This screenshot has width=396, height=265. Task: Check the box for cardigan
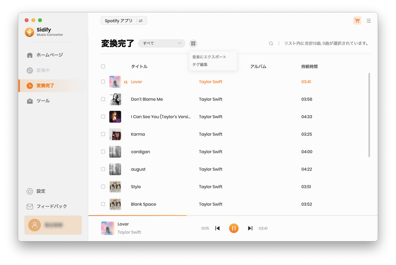tap(103, 152)
